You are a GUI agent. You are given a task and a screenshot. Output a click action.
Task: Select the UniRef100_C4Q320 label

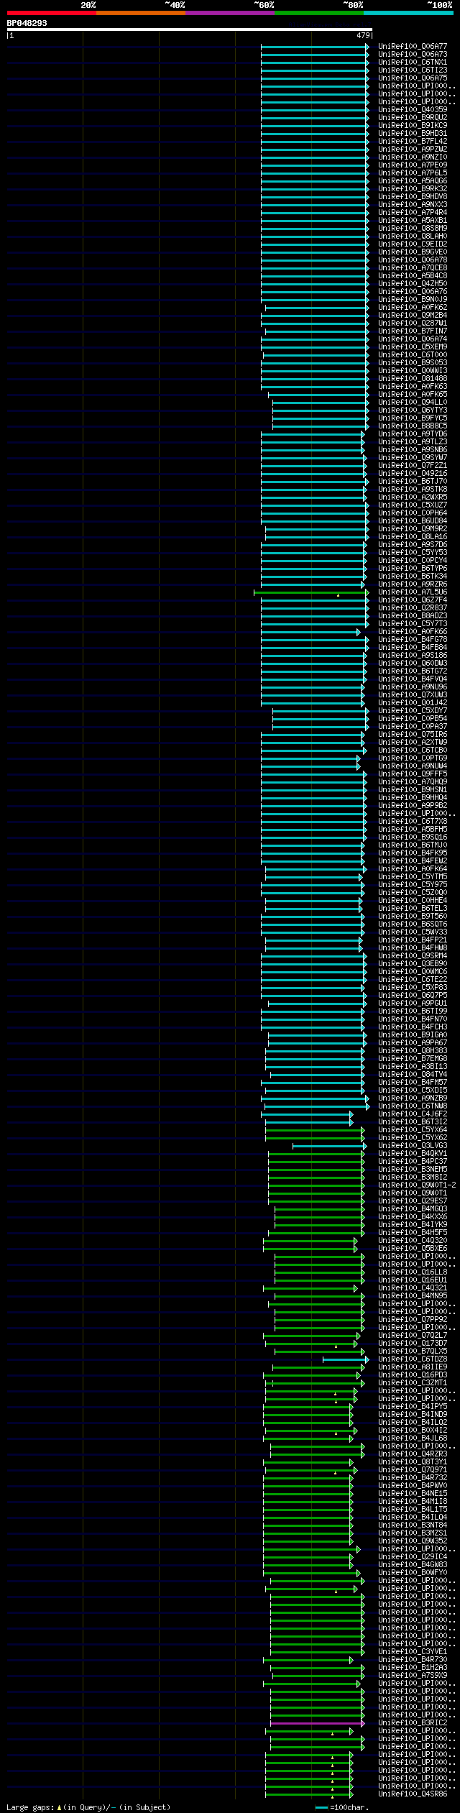click(x=413, y=1241)
